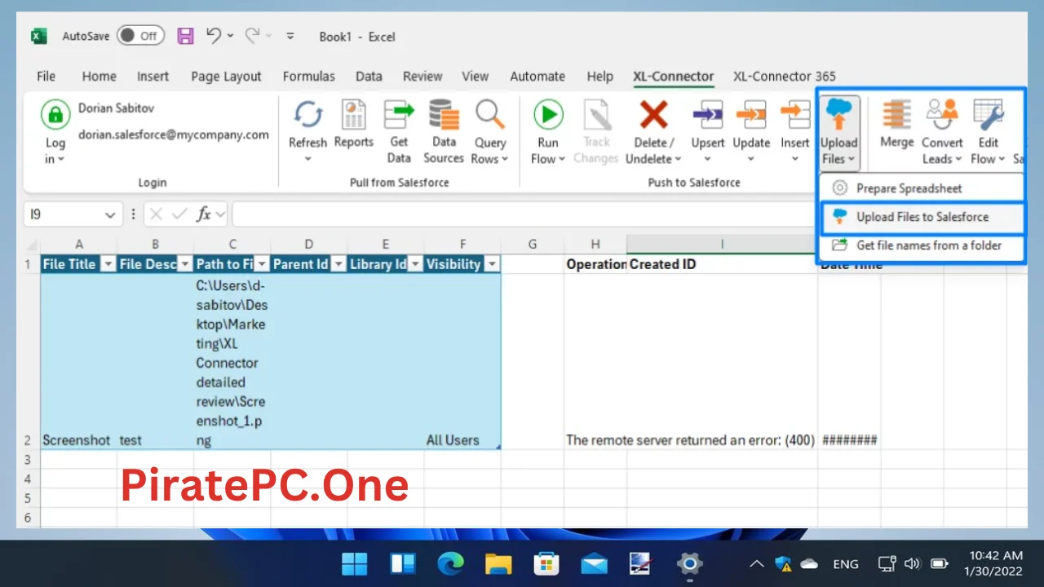This screenshot has width=1044, height=587.
Task: Click the Log in lock icon
Action: click(x=55, y=114)
